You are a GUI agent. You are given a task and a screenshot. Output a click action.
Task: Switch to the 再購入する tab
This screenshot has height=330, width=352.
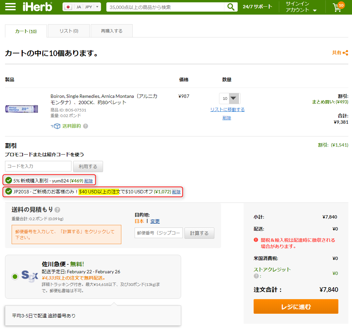[x=112, y=31]
